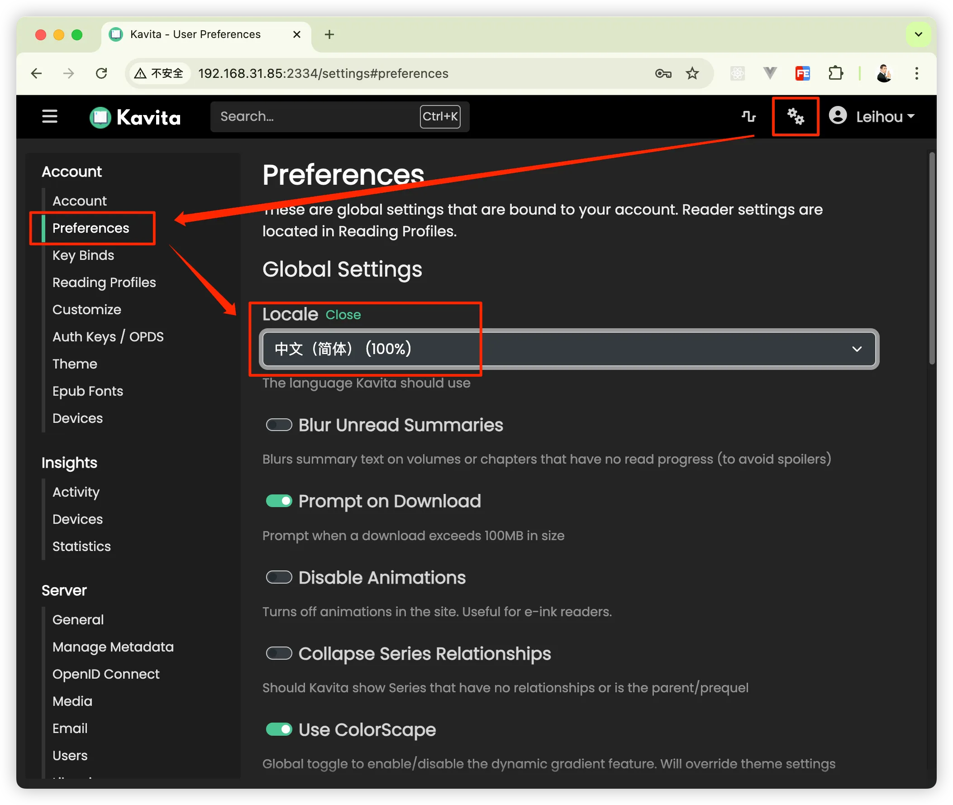Screen dimensions: 953x805
Task: Open the activity pulse icon in header
Action: pos(748,117)
